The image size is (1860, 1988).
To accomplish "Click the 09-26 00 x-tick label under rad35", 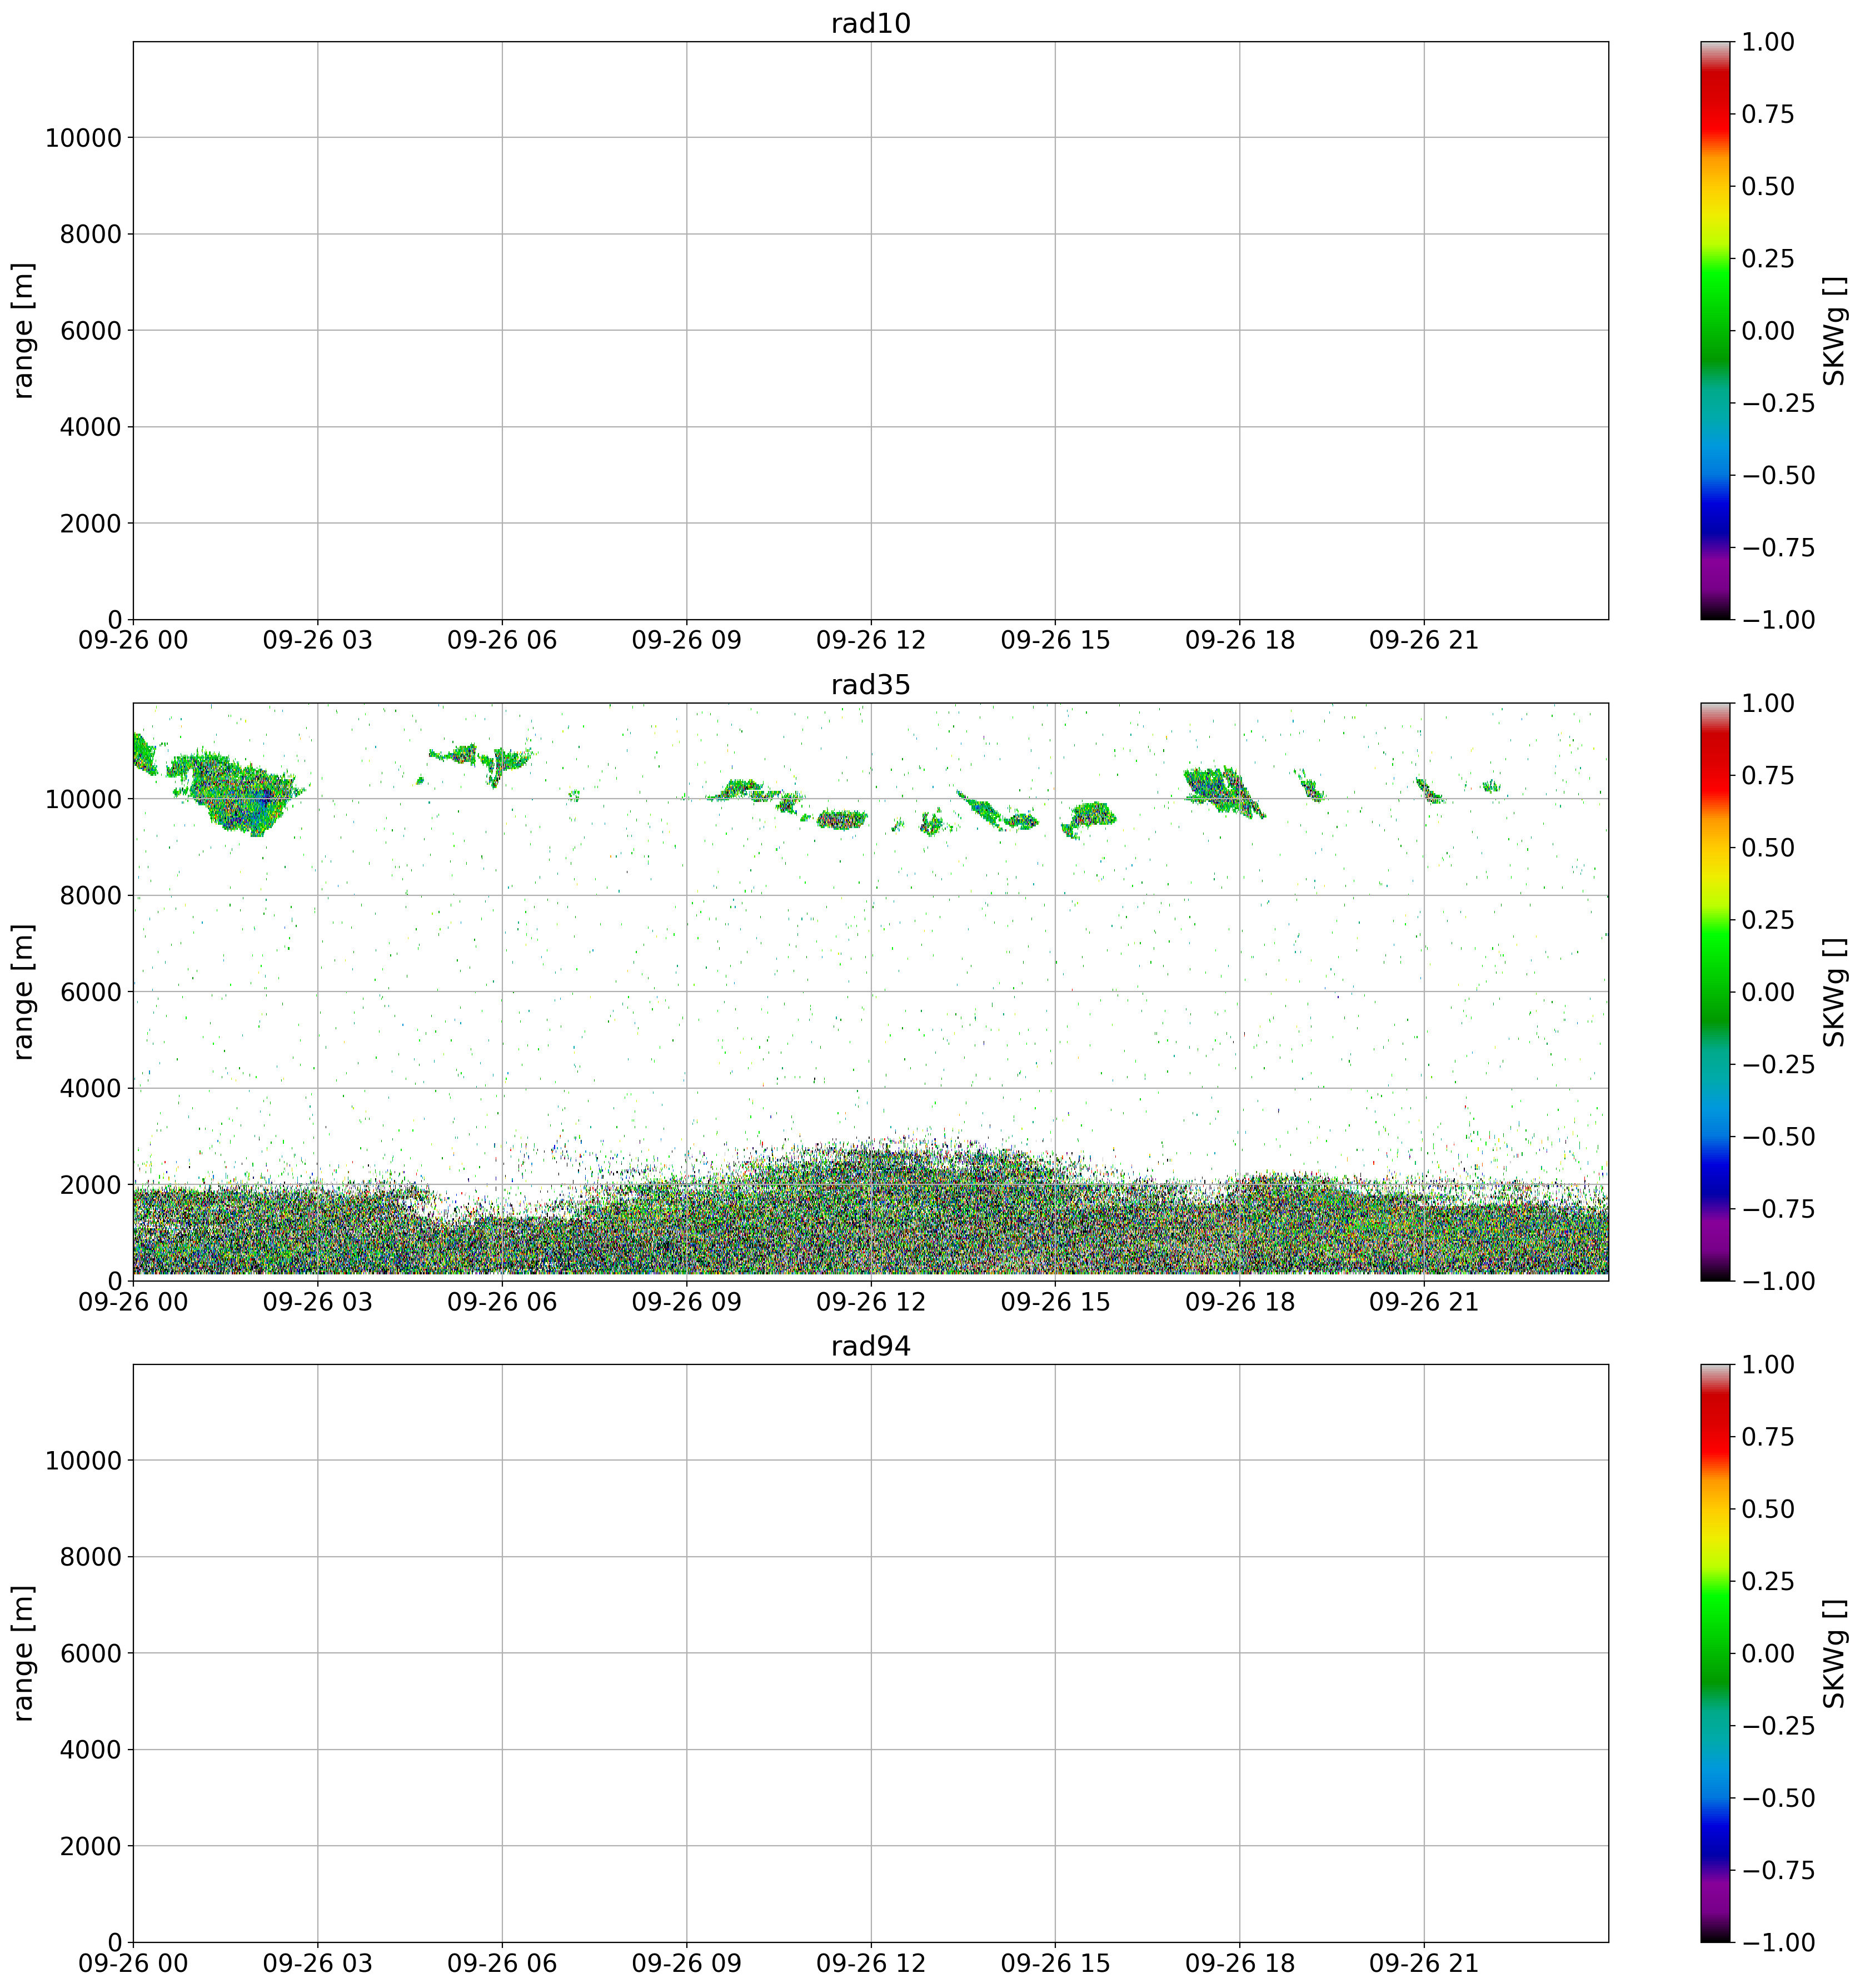I will [133, 1303].
